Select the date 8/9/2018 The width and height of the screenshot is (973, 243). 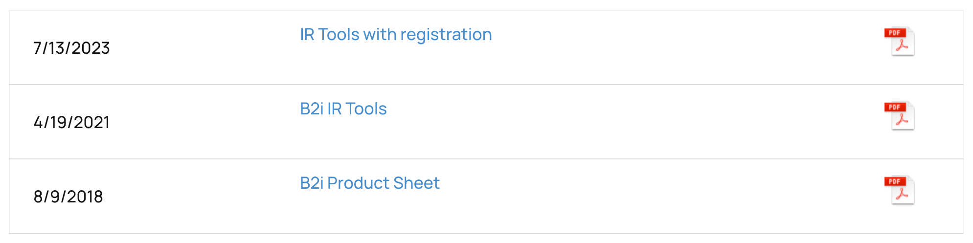pos(68,197)
